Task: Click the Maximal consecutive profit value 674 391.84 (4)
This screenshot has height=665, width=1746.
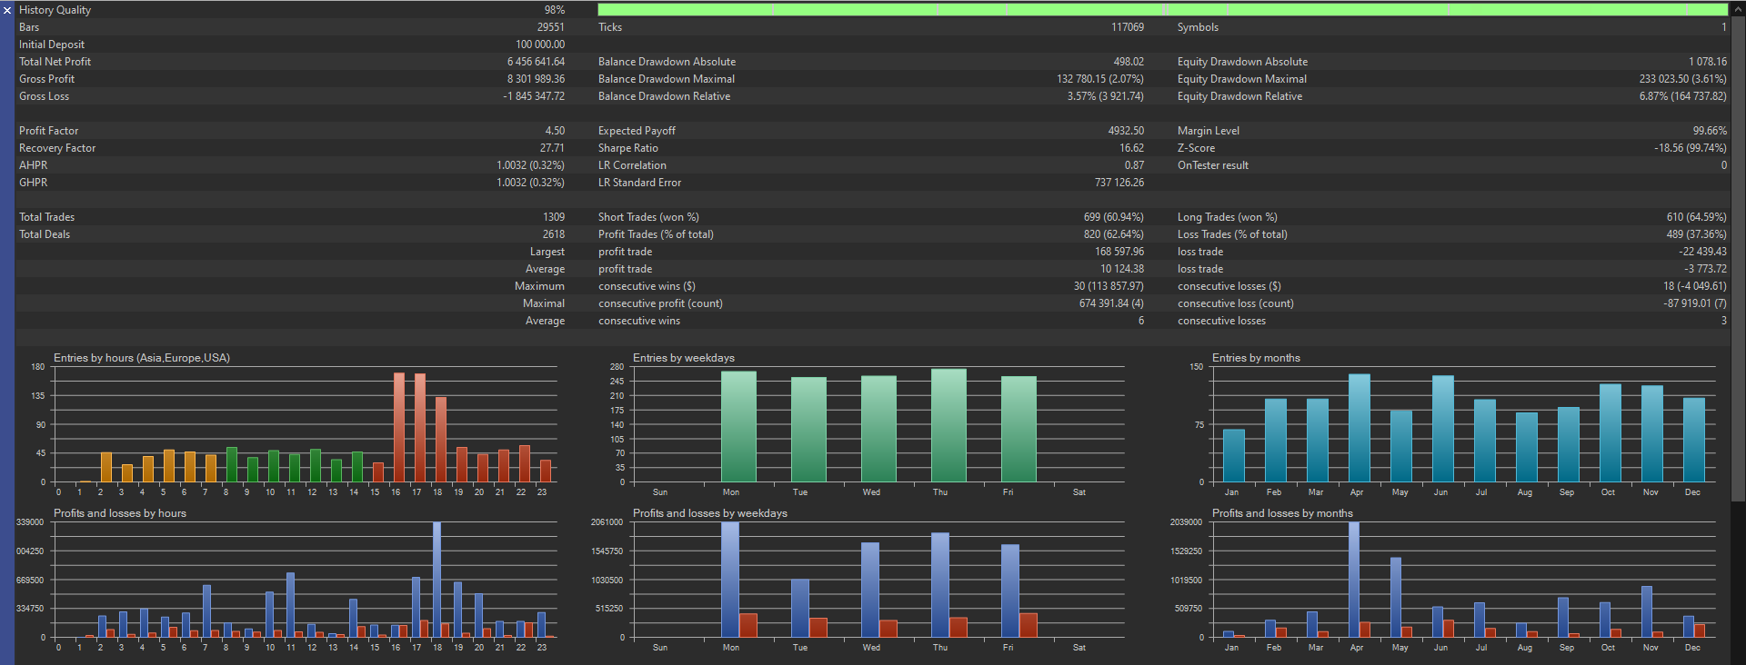Action: pyautogui.click(x=1111, y=303)
